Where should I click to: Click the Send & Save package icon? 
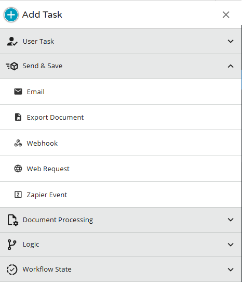(x=12, y=66)
